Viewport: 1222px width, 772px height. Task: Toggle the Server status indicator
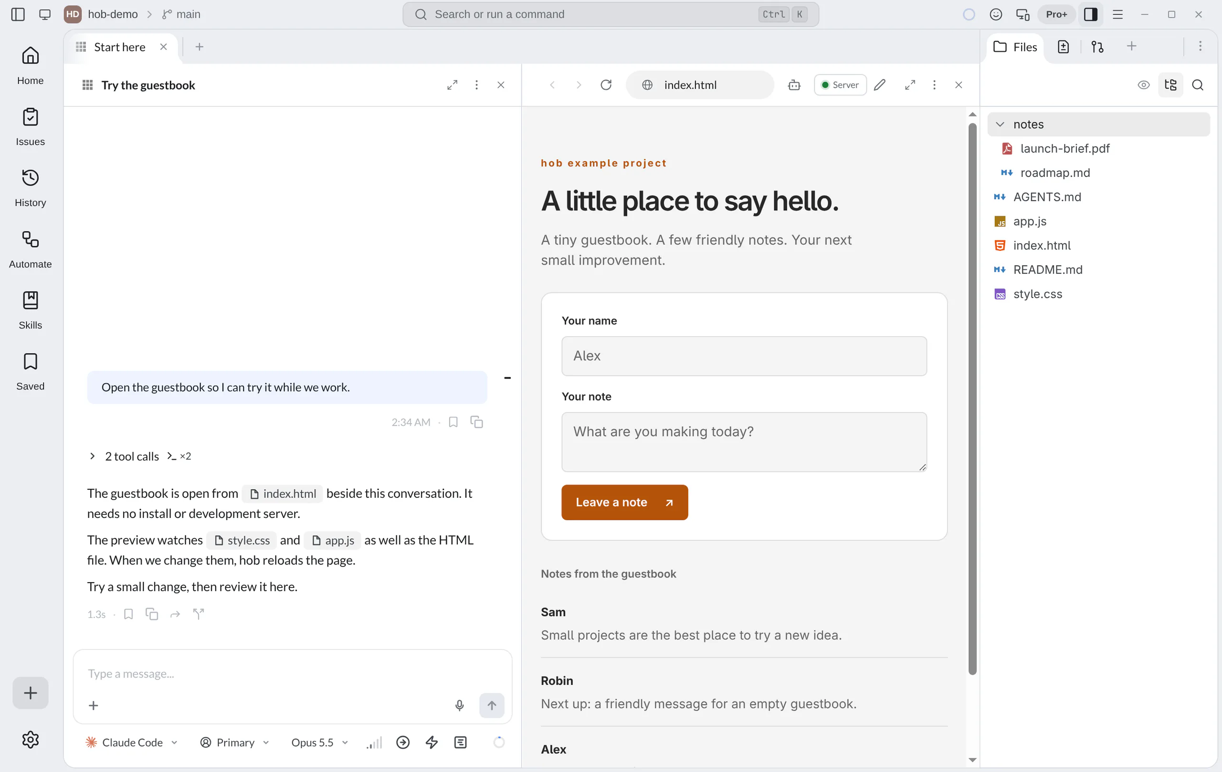click(x=840, y=85)
